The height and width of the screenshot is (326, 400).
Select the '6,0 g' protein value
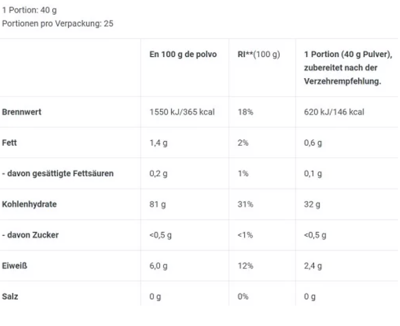159,266
